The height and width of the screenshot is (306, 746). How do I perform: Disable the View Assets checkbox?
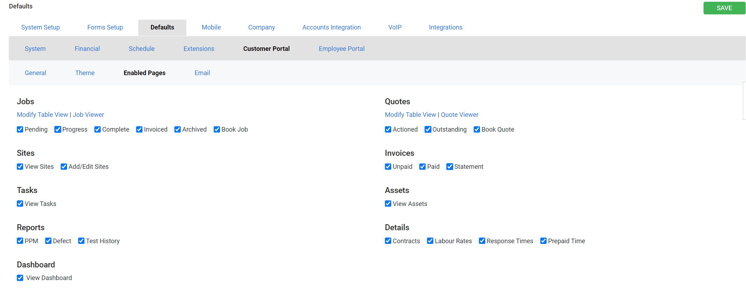click(x=388, y=204)
